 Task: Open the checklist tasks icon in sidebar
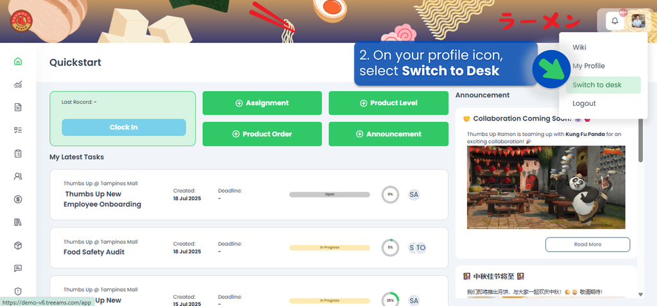pos(17,130)
